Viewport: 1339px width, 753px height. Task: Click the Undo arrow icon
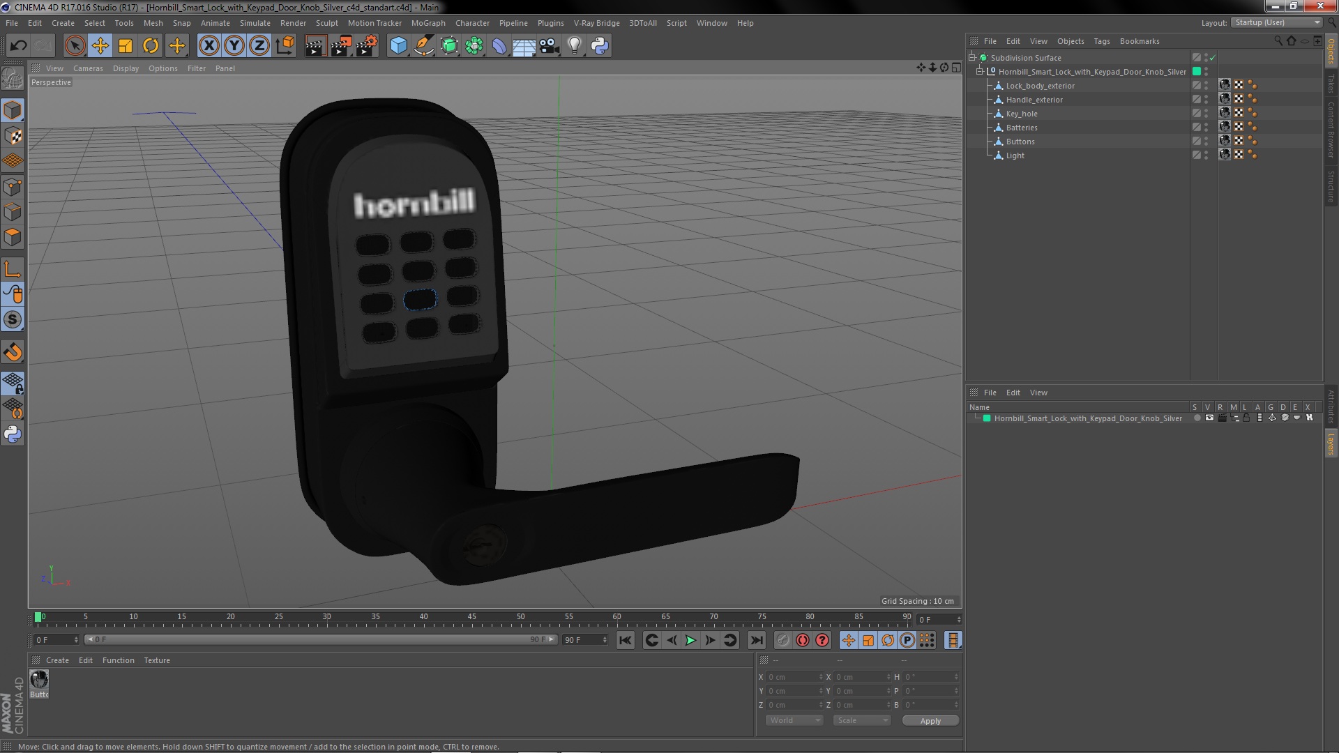pyautogui.click(x=18, y=46)
